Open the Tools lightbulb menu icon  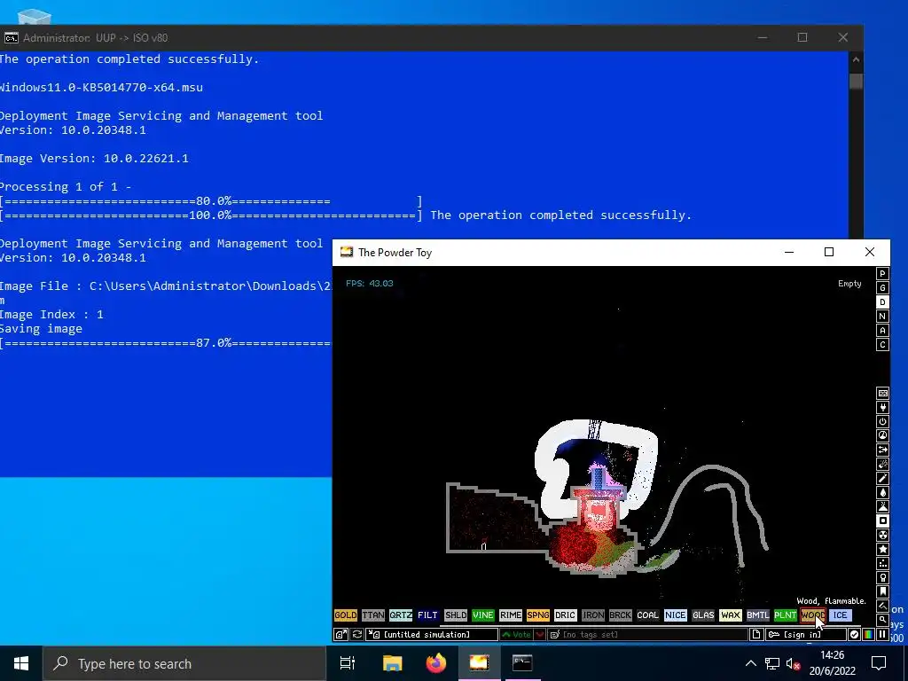(x=882, y=577)
